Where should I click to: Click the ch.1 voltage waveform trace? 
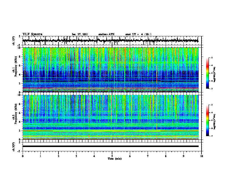110,41
